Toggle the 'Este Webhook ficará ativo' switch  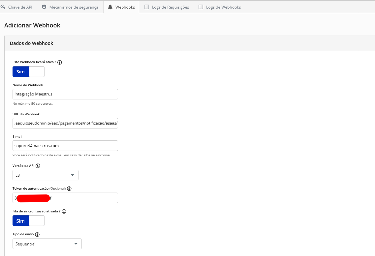pos(28,72)
